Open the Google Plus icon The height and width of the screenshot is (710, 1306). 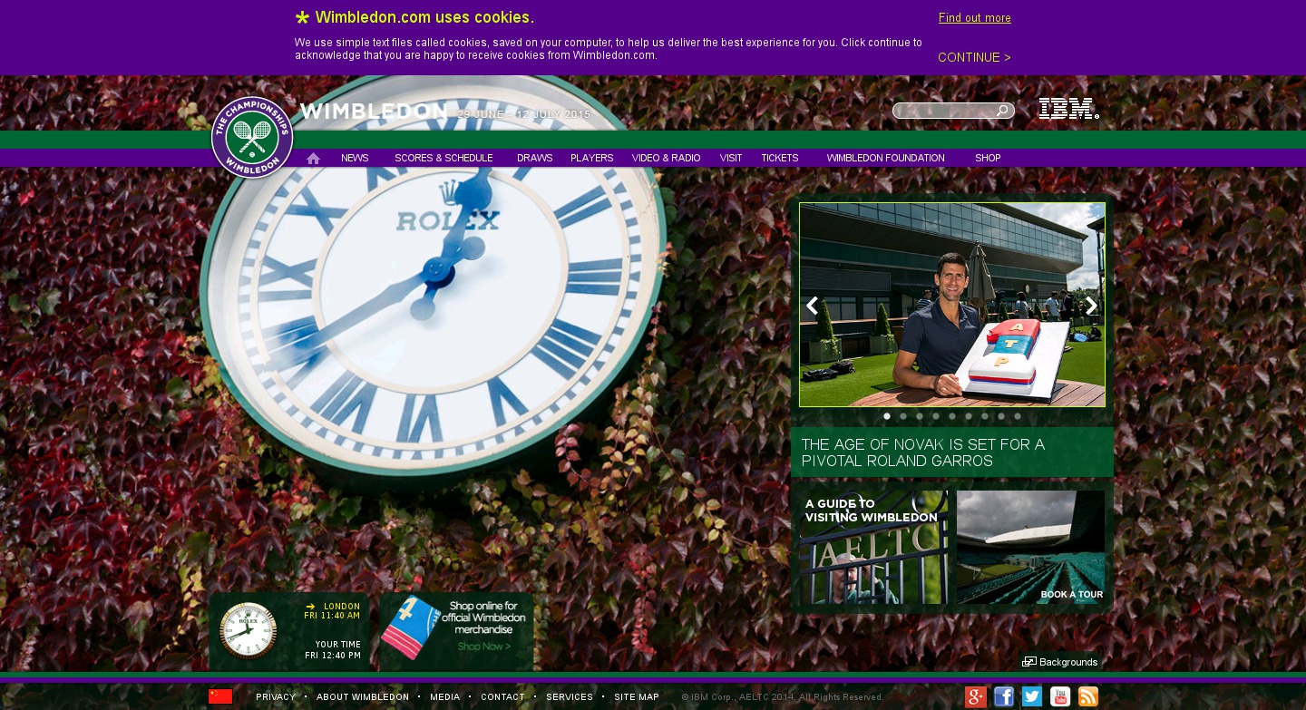pos(976,696)
